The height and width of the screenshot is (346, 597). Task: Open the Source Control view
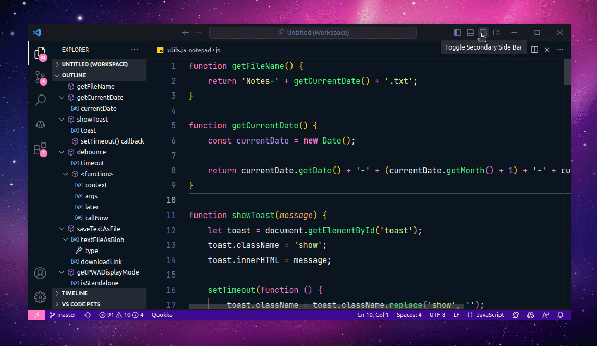click(40, 78)
